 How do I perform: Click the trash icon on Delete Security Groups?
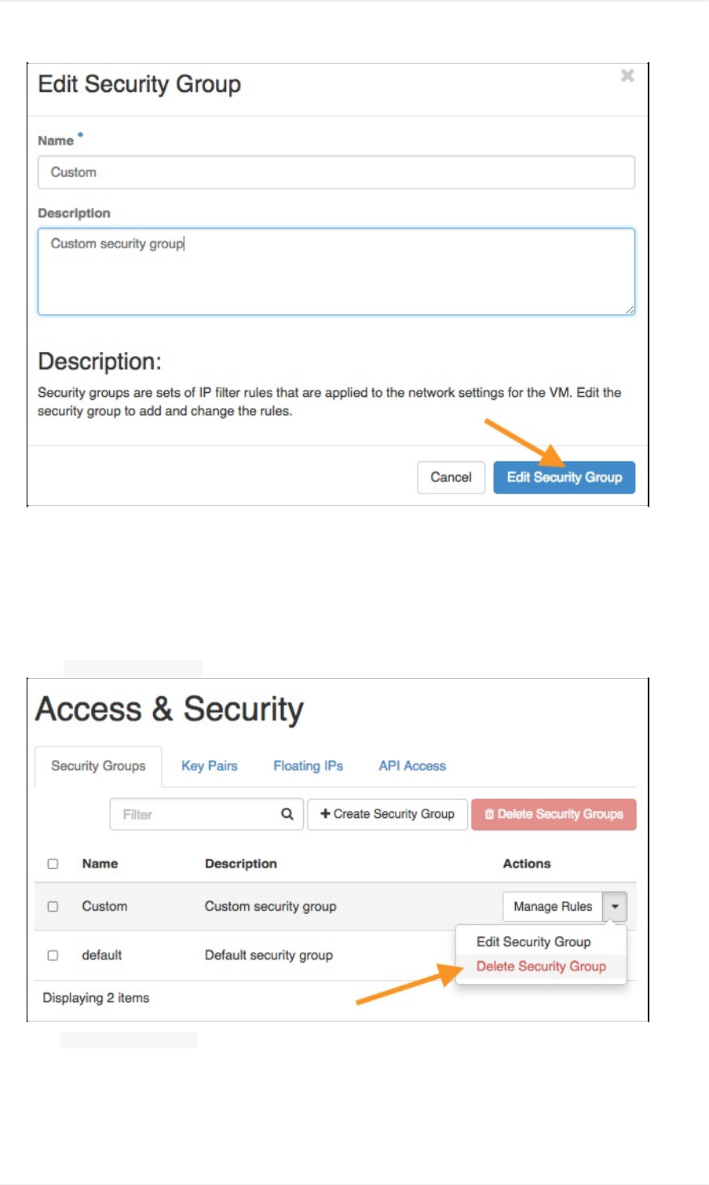pos(489,814)
